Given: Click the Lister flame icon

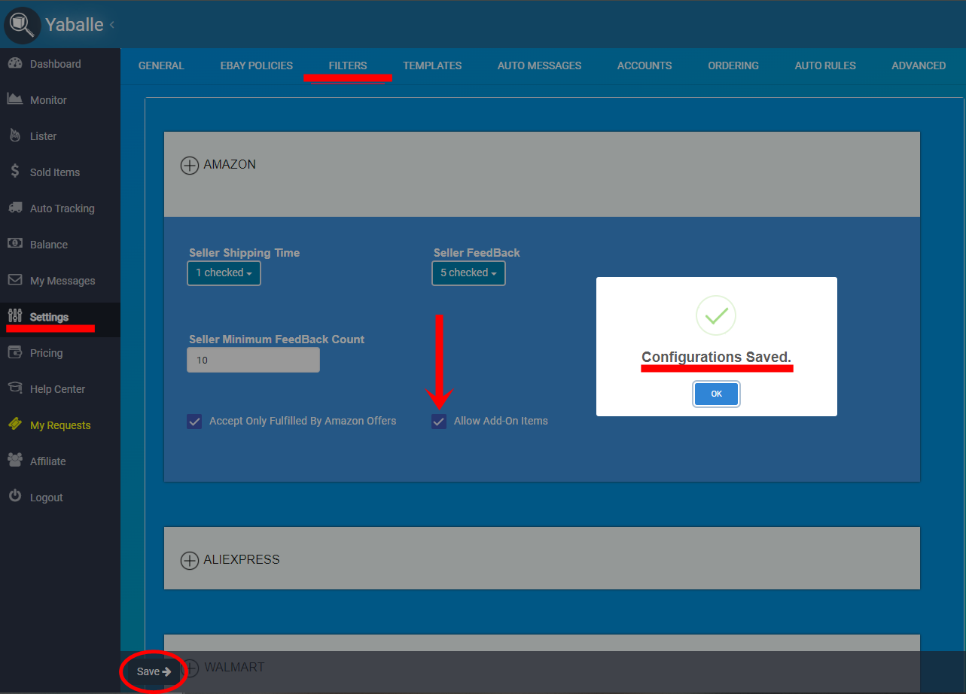Looking at the screenshot, I should click(15, 135).
